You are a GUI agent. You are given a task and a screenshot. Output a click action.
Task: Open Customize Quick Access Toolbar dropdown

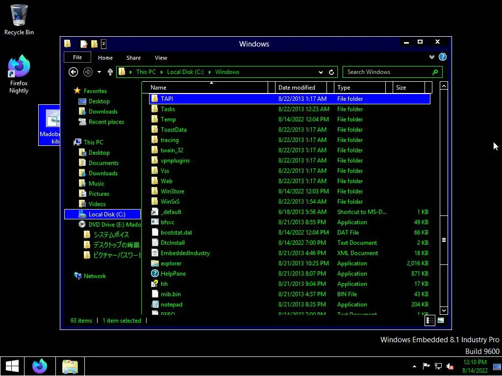(103, 44)
